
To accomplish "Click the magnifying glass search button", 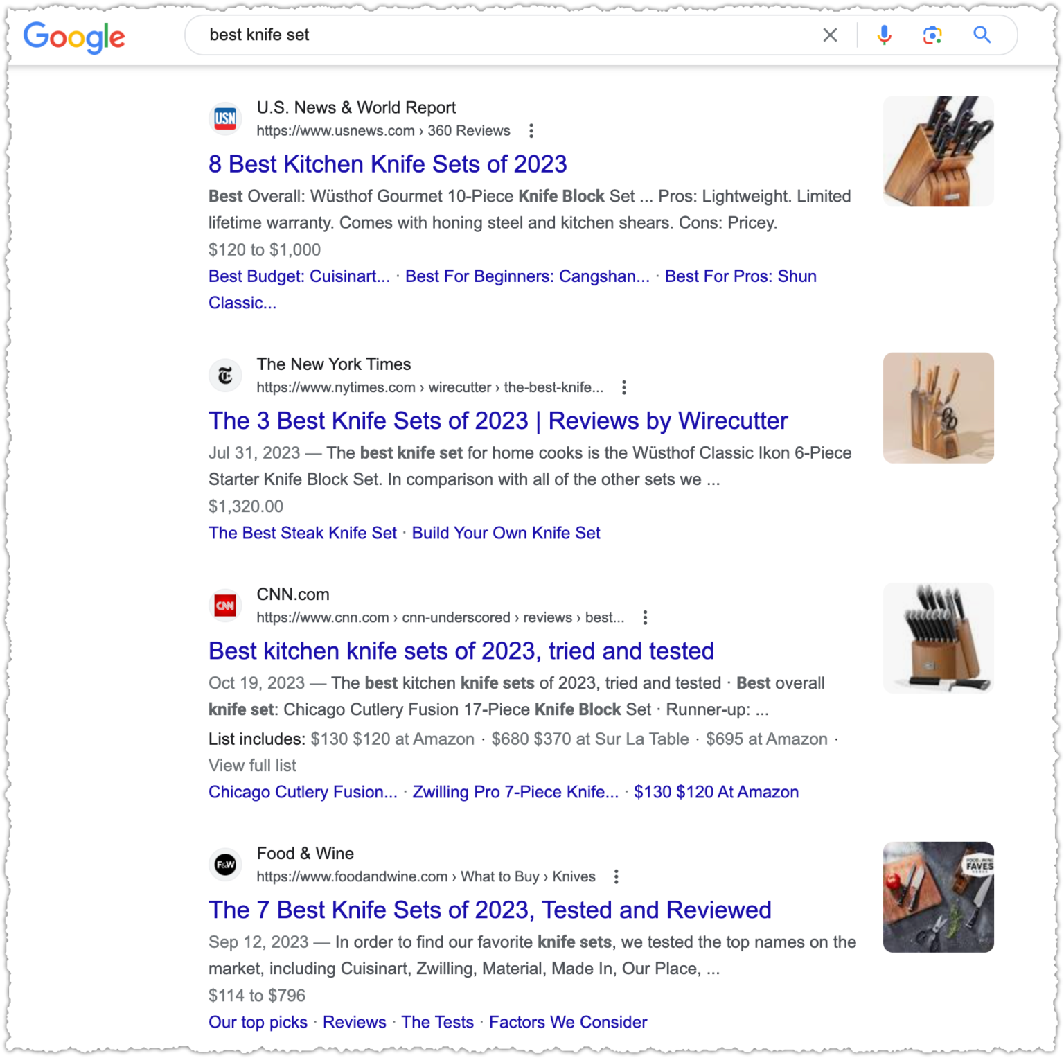I will point(982,35).
